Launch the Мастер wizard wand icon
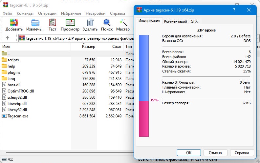Image resolution: width=260 pixels, height=163 pixels. pyautogui.click(x=123, y=23)
